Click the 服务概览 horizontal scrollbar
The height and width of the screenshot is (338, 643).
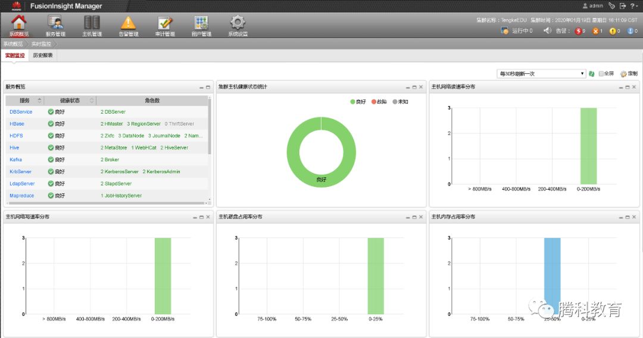click(x=106, y=203)
